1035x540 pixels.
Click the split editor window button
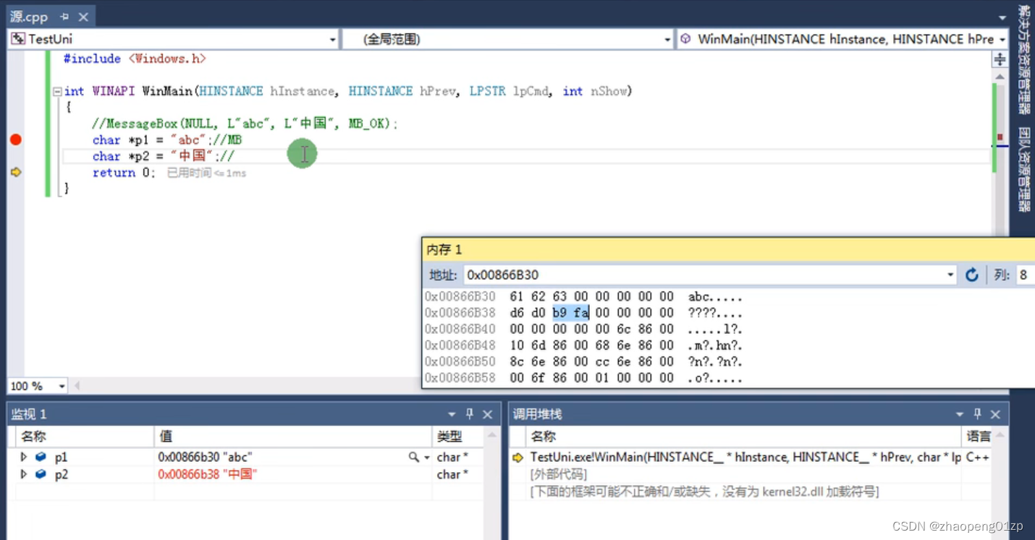(x=1000, y=59)
